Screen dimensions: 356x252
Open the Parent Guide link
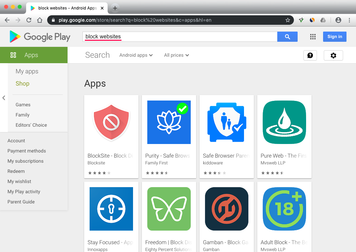(x=21, y=202)
